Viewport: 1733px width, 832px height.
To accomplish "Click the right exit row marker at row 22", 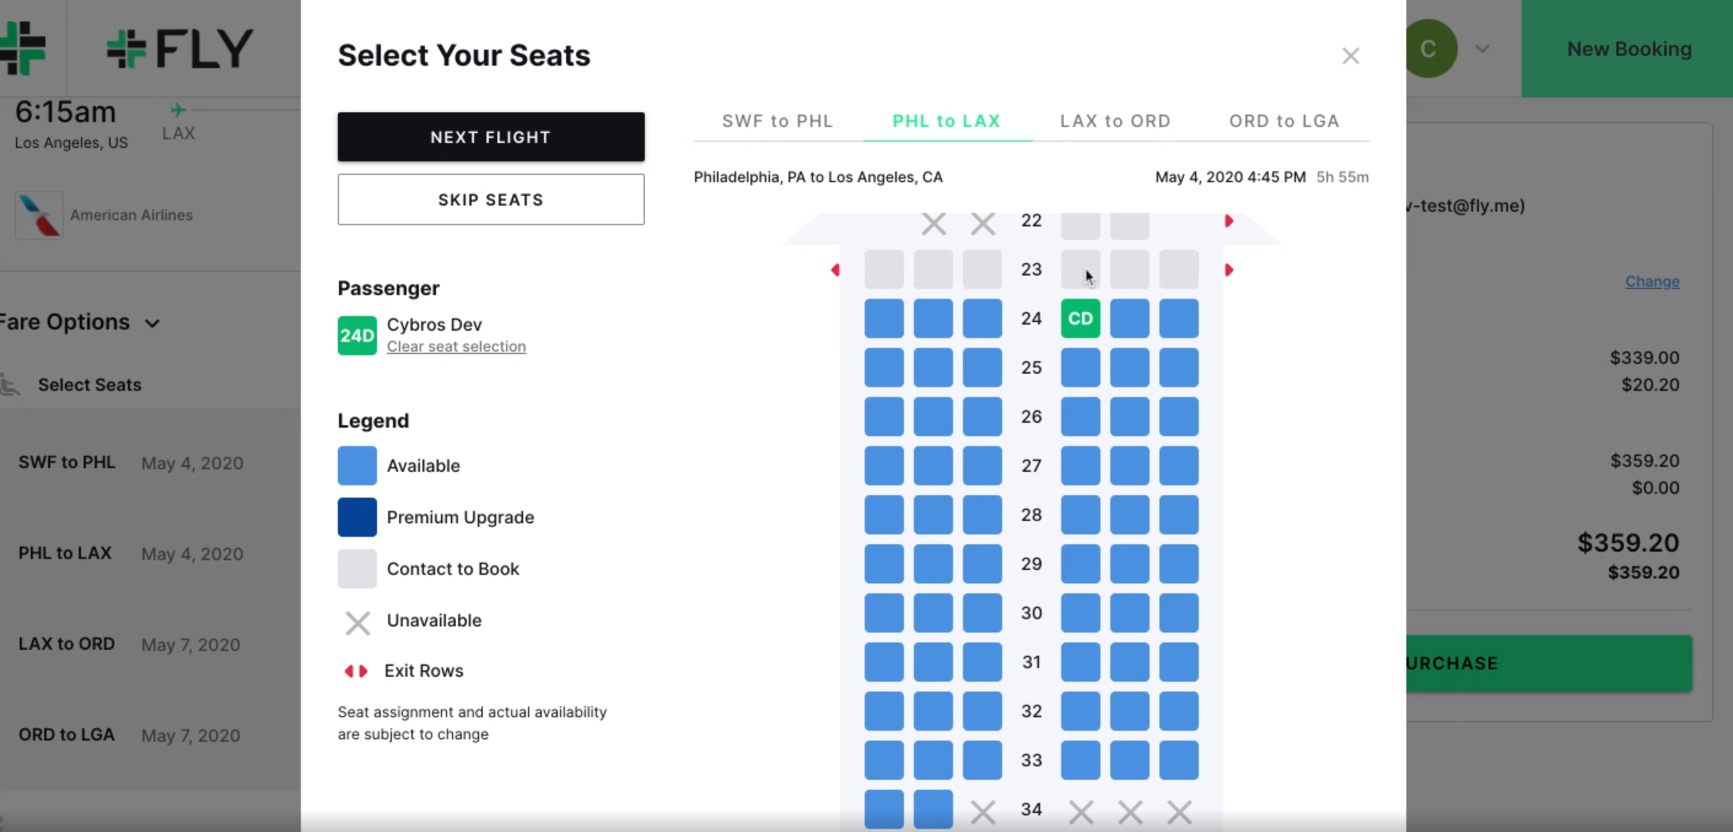I will [1228, 220].
